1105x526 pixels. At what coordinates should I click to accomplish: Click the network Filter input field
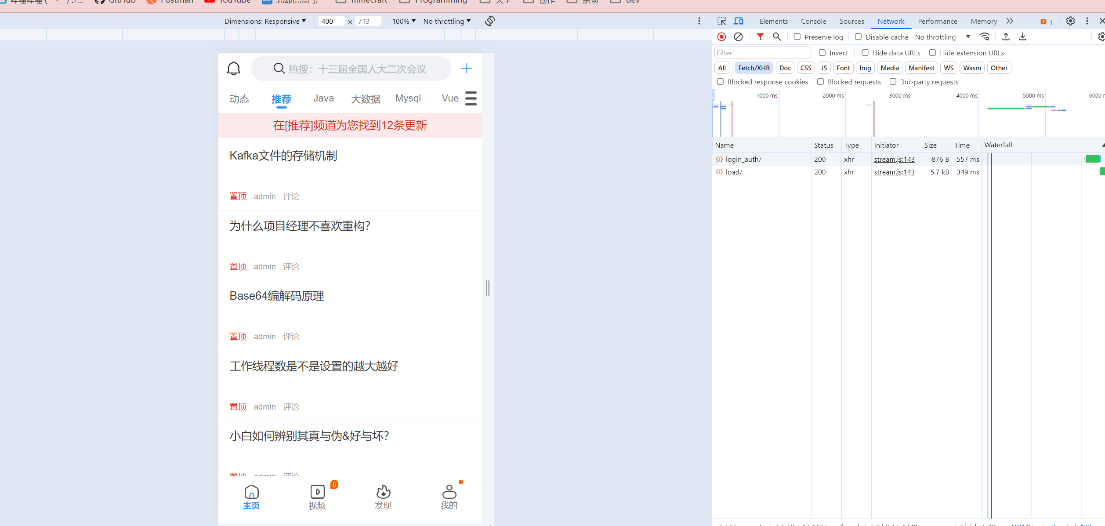pyautogui.click(x=762, y=53)
